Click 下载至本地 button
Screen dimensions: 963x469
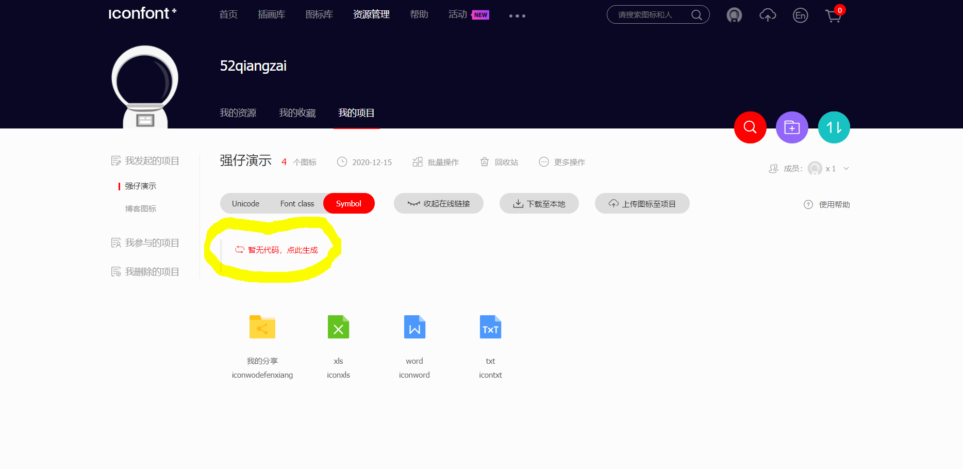(x=539, y=204)
